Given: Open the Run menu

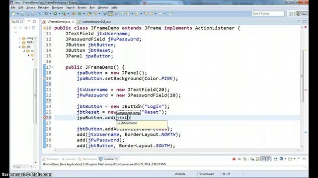Looking at the screenshot, I should 92,7.
